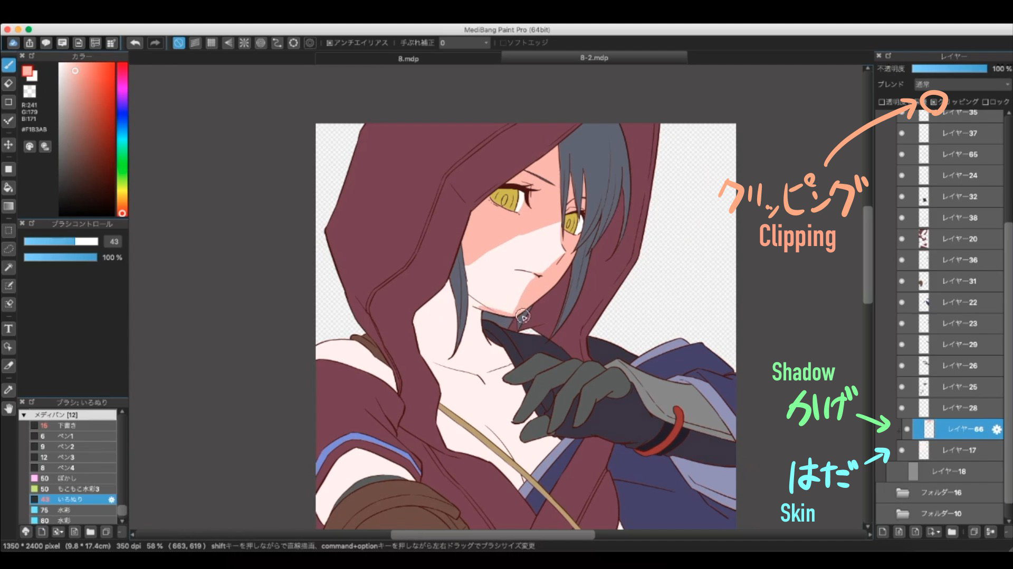The width and height of the screenshot is (1013, 569).
Task: Click the transparent color swatch
Action: [30, 91]
